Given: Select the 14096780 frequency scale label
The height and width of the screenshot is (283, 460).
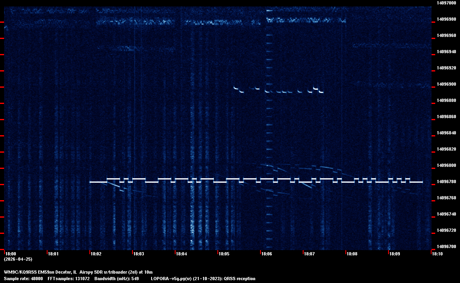Looking at the screenshot, I should pos(446,181).
